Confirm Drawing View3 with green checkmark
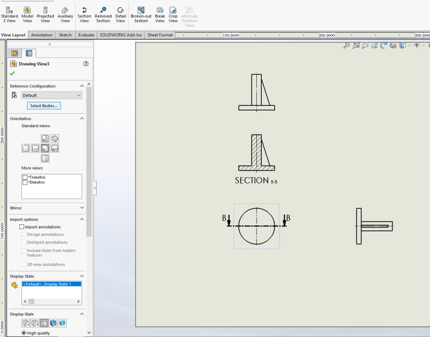430x337 pixels. click(x=12, y=74)
